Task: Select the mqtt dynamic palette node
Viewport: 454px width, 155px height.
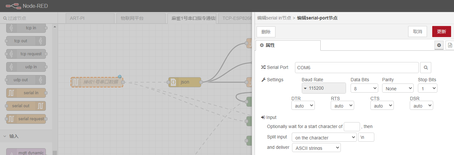Action: pos(26,152)
